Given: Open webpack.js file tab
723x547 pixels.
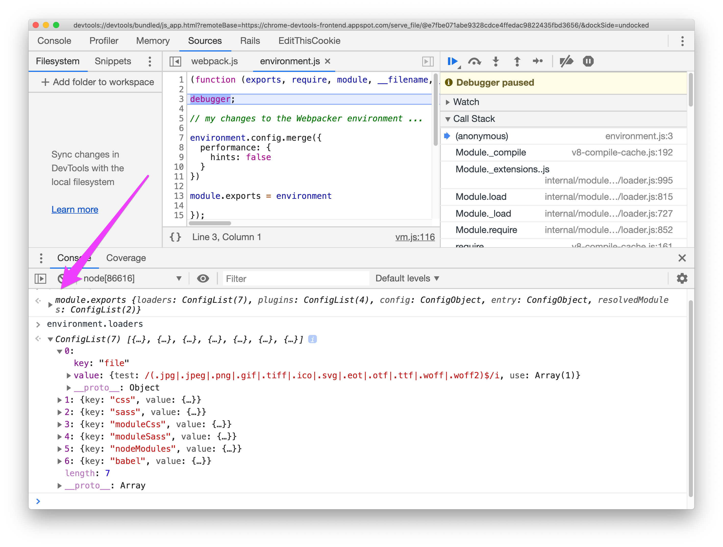Looking at the screenshot, I should coord(214,61).
